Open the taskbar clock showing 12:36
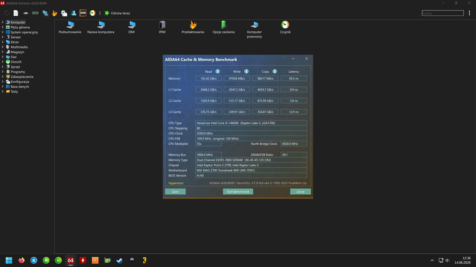 coord(463,260)
